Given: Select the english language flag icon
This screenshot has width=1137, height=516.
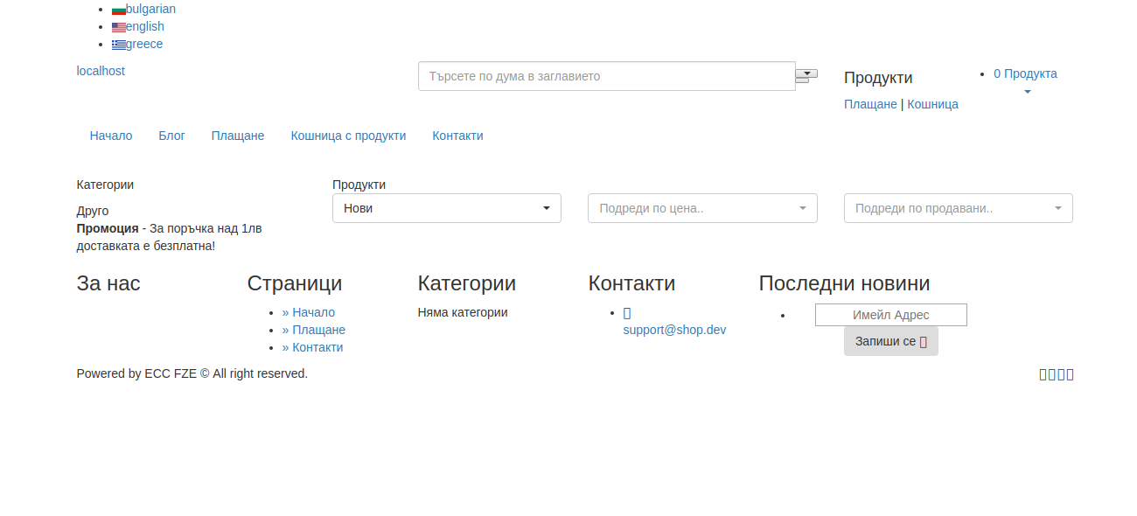Looking at the screenshot, I should point(120,26).
